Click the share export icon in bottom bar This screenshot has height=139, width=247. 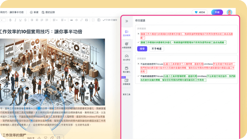click(x=59, y=138)
